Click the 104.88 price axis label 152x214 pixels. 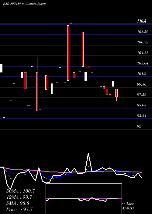tap(143, 53)
